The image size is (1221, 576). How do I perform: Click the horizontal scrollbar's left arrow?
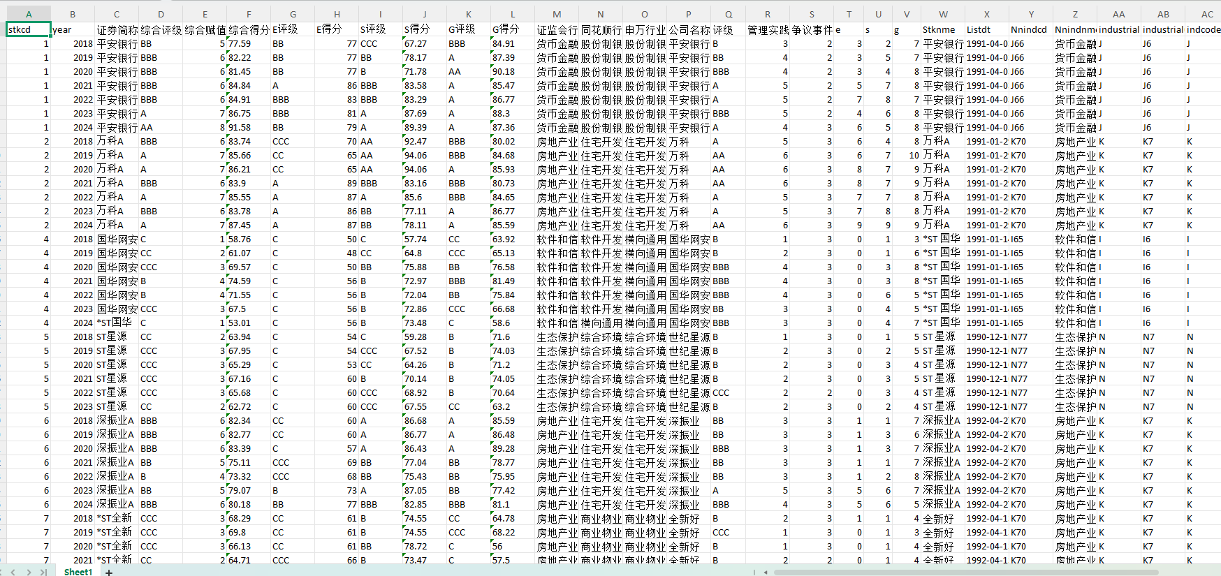(766, 573)
